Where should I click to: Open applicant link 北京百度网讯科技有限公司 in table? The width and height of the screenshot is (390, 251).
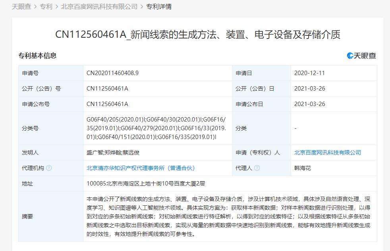click(x=328, y=153)
